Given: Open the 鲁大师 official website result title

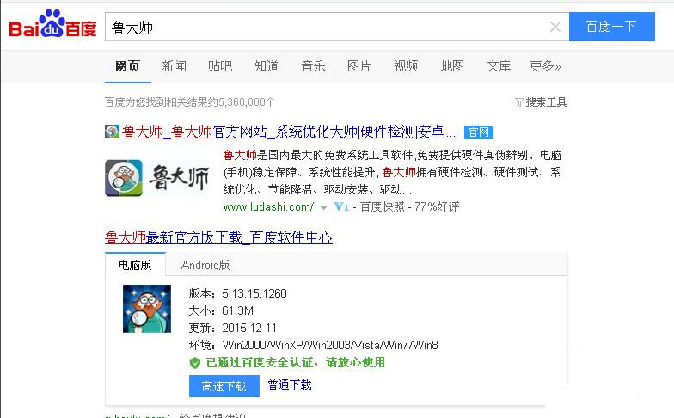Looking at the screenshot, I should [289, 132].
